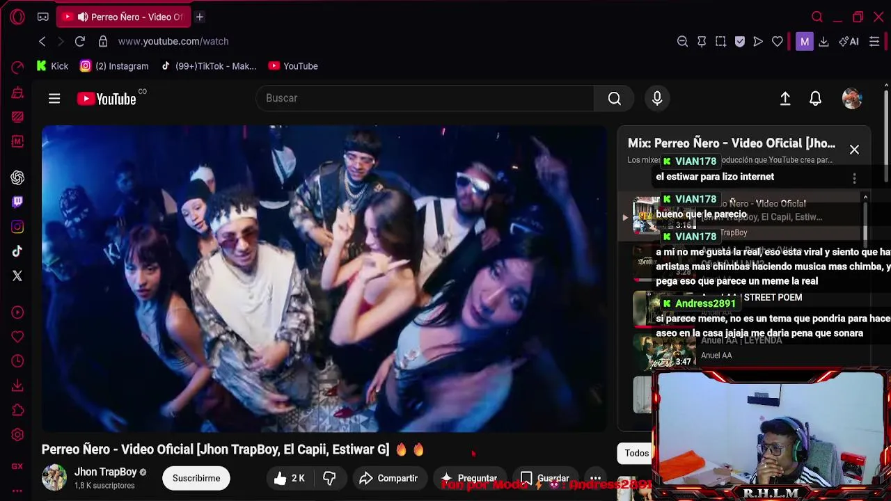Go to YouTube home via logo
The width and height of the screenshot is (891, 501).
[107, 99]
